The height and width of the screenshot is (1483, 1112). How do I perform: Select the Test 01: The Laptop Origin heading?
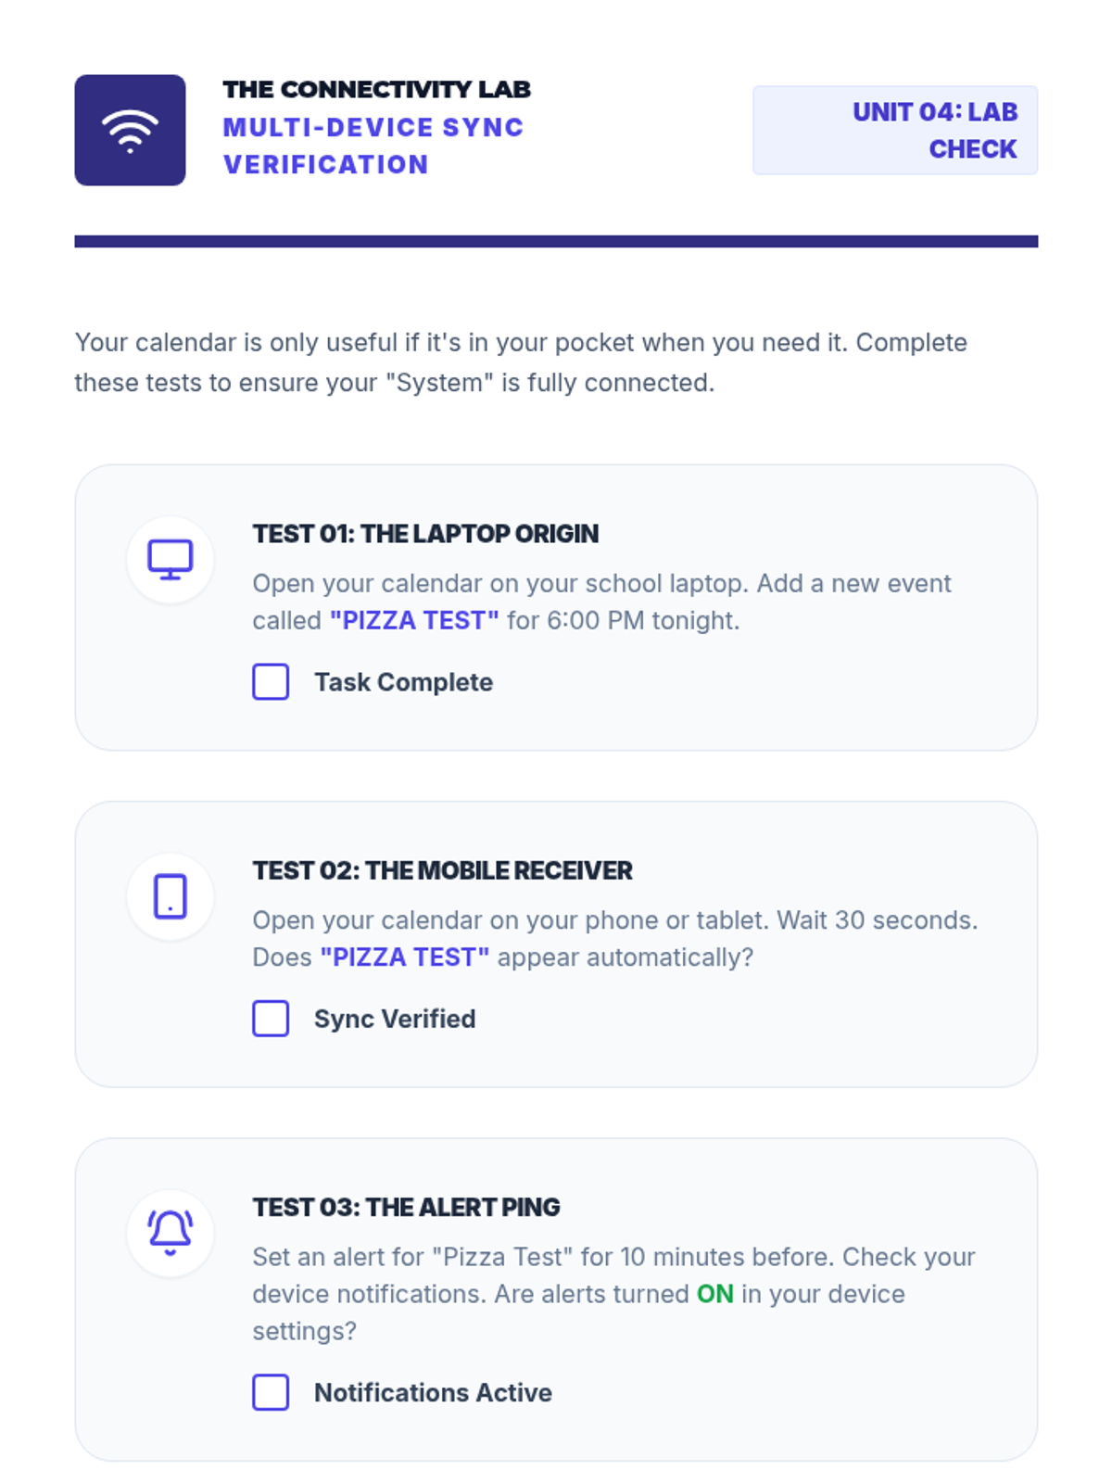coord(425,534)
